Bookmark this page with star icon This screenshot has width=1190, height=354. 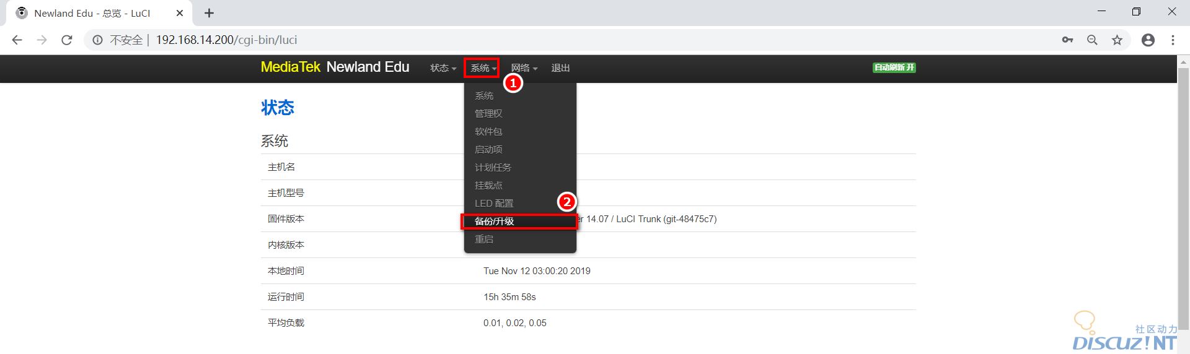pyautogui.click(x=1117, y=40)
